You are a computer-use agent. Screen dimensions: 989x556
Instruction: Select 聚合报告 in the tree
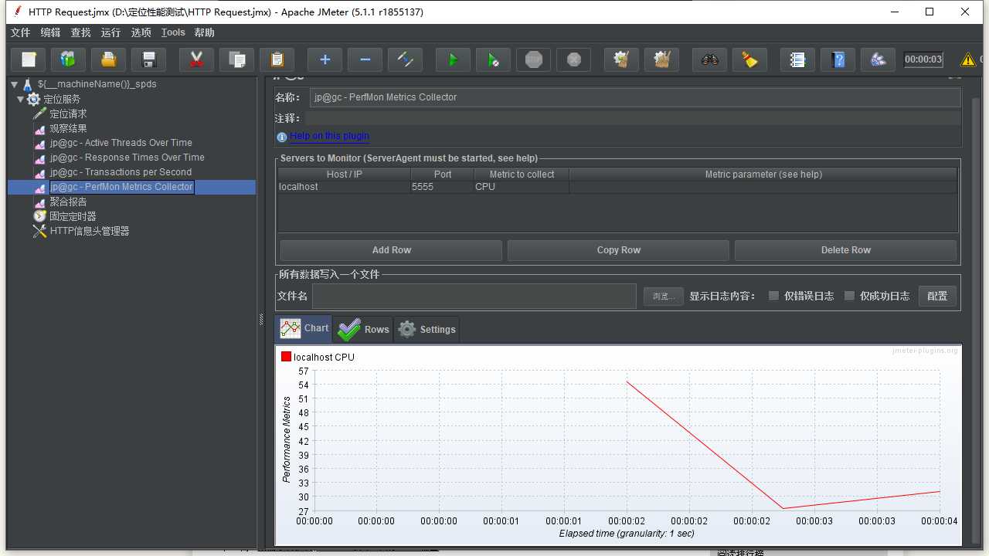68,202
